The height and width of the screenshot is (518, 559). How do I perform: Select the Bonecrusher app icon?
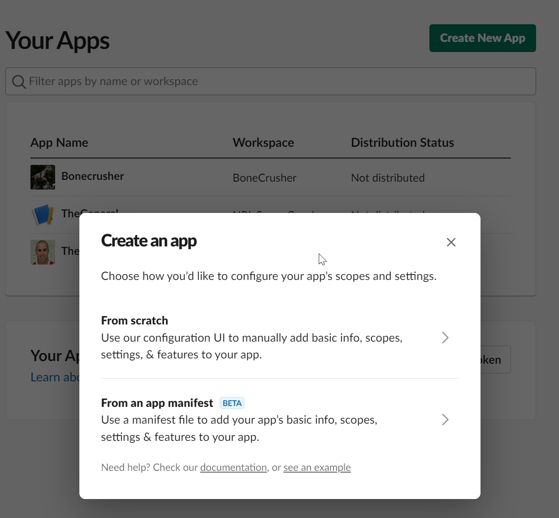[42, 177]
